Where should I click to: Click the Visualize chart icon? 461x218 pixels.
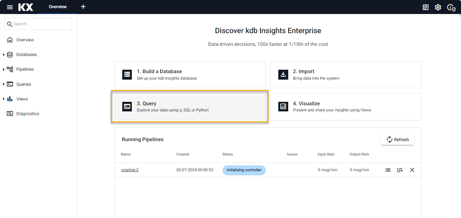283,107
